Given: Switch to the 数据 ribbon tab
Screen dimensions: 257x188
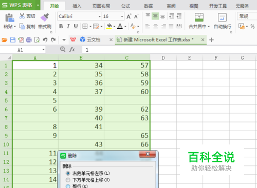Looking at the screenshot, I should pos(148,6).
